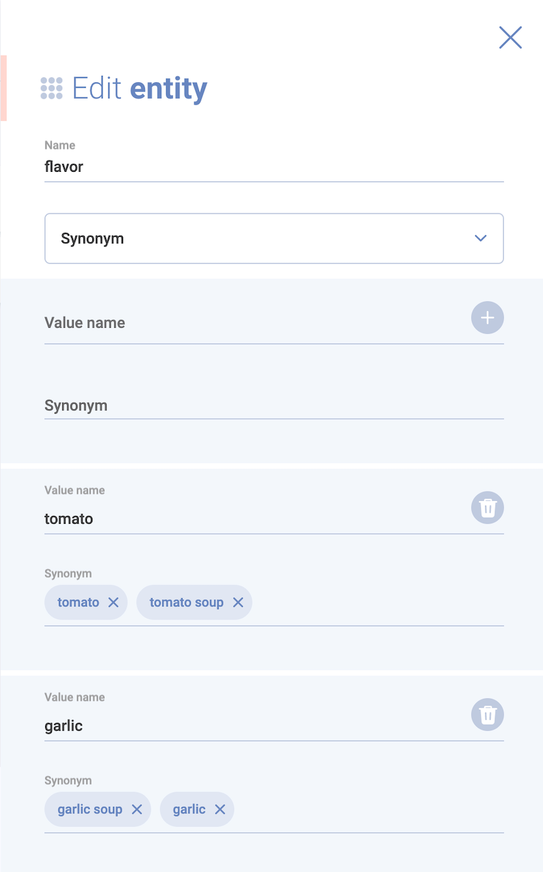The height and width of the screenshot is (872, 543).
Task: Edit the 'garlic' value name field
Action: pos(253,726)
